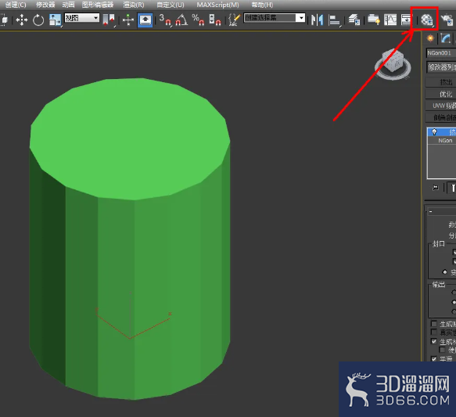
Task: Open the Layer Manager icon
Action: click(354, 20)
